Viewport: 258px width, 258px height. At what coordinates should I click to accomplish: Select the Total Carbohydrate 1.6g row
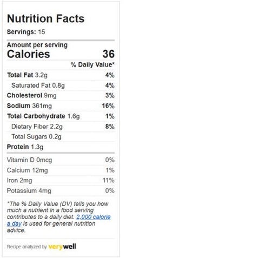coord(61,116)
